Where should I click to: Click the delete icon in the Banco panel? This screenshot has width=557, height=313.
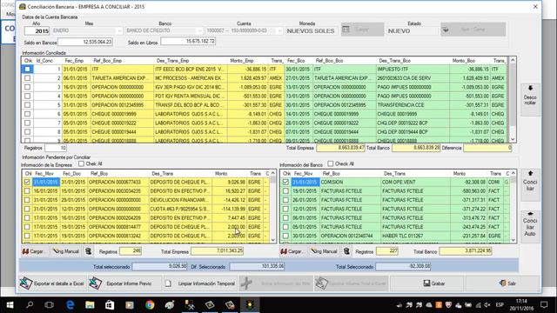[x=346, y=251]
